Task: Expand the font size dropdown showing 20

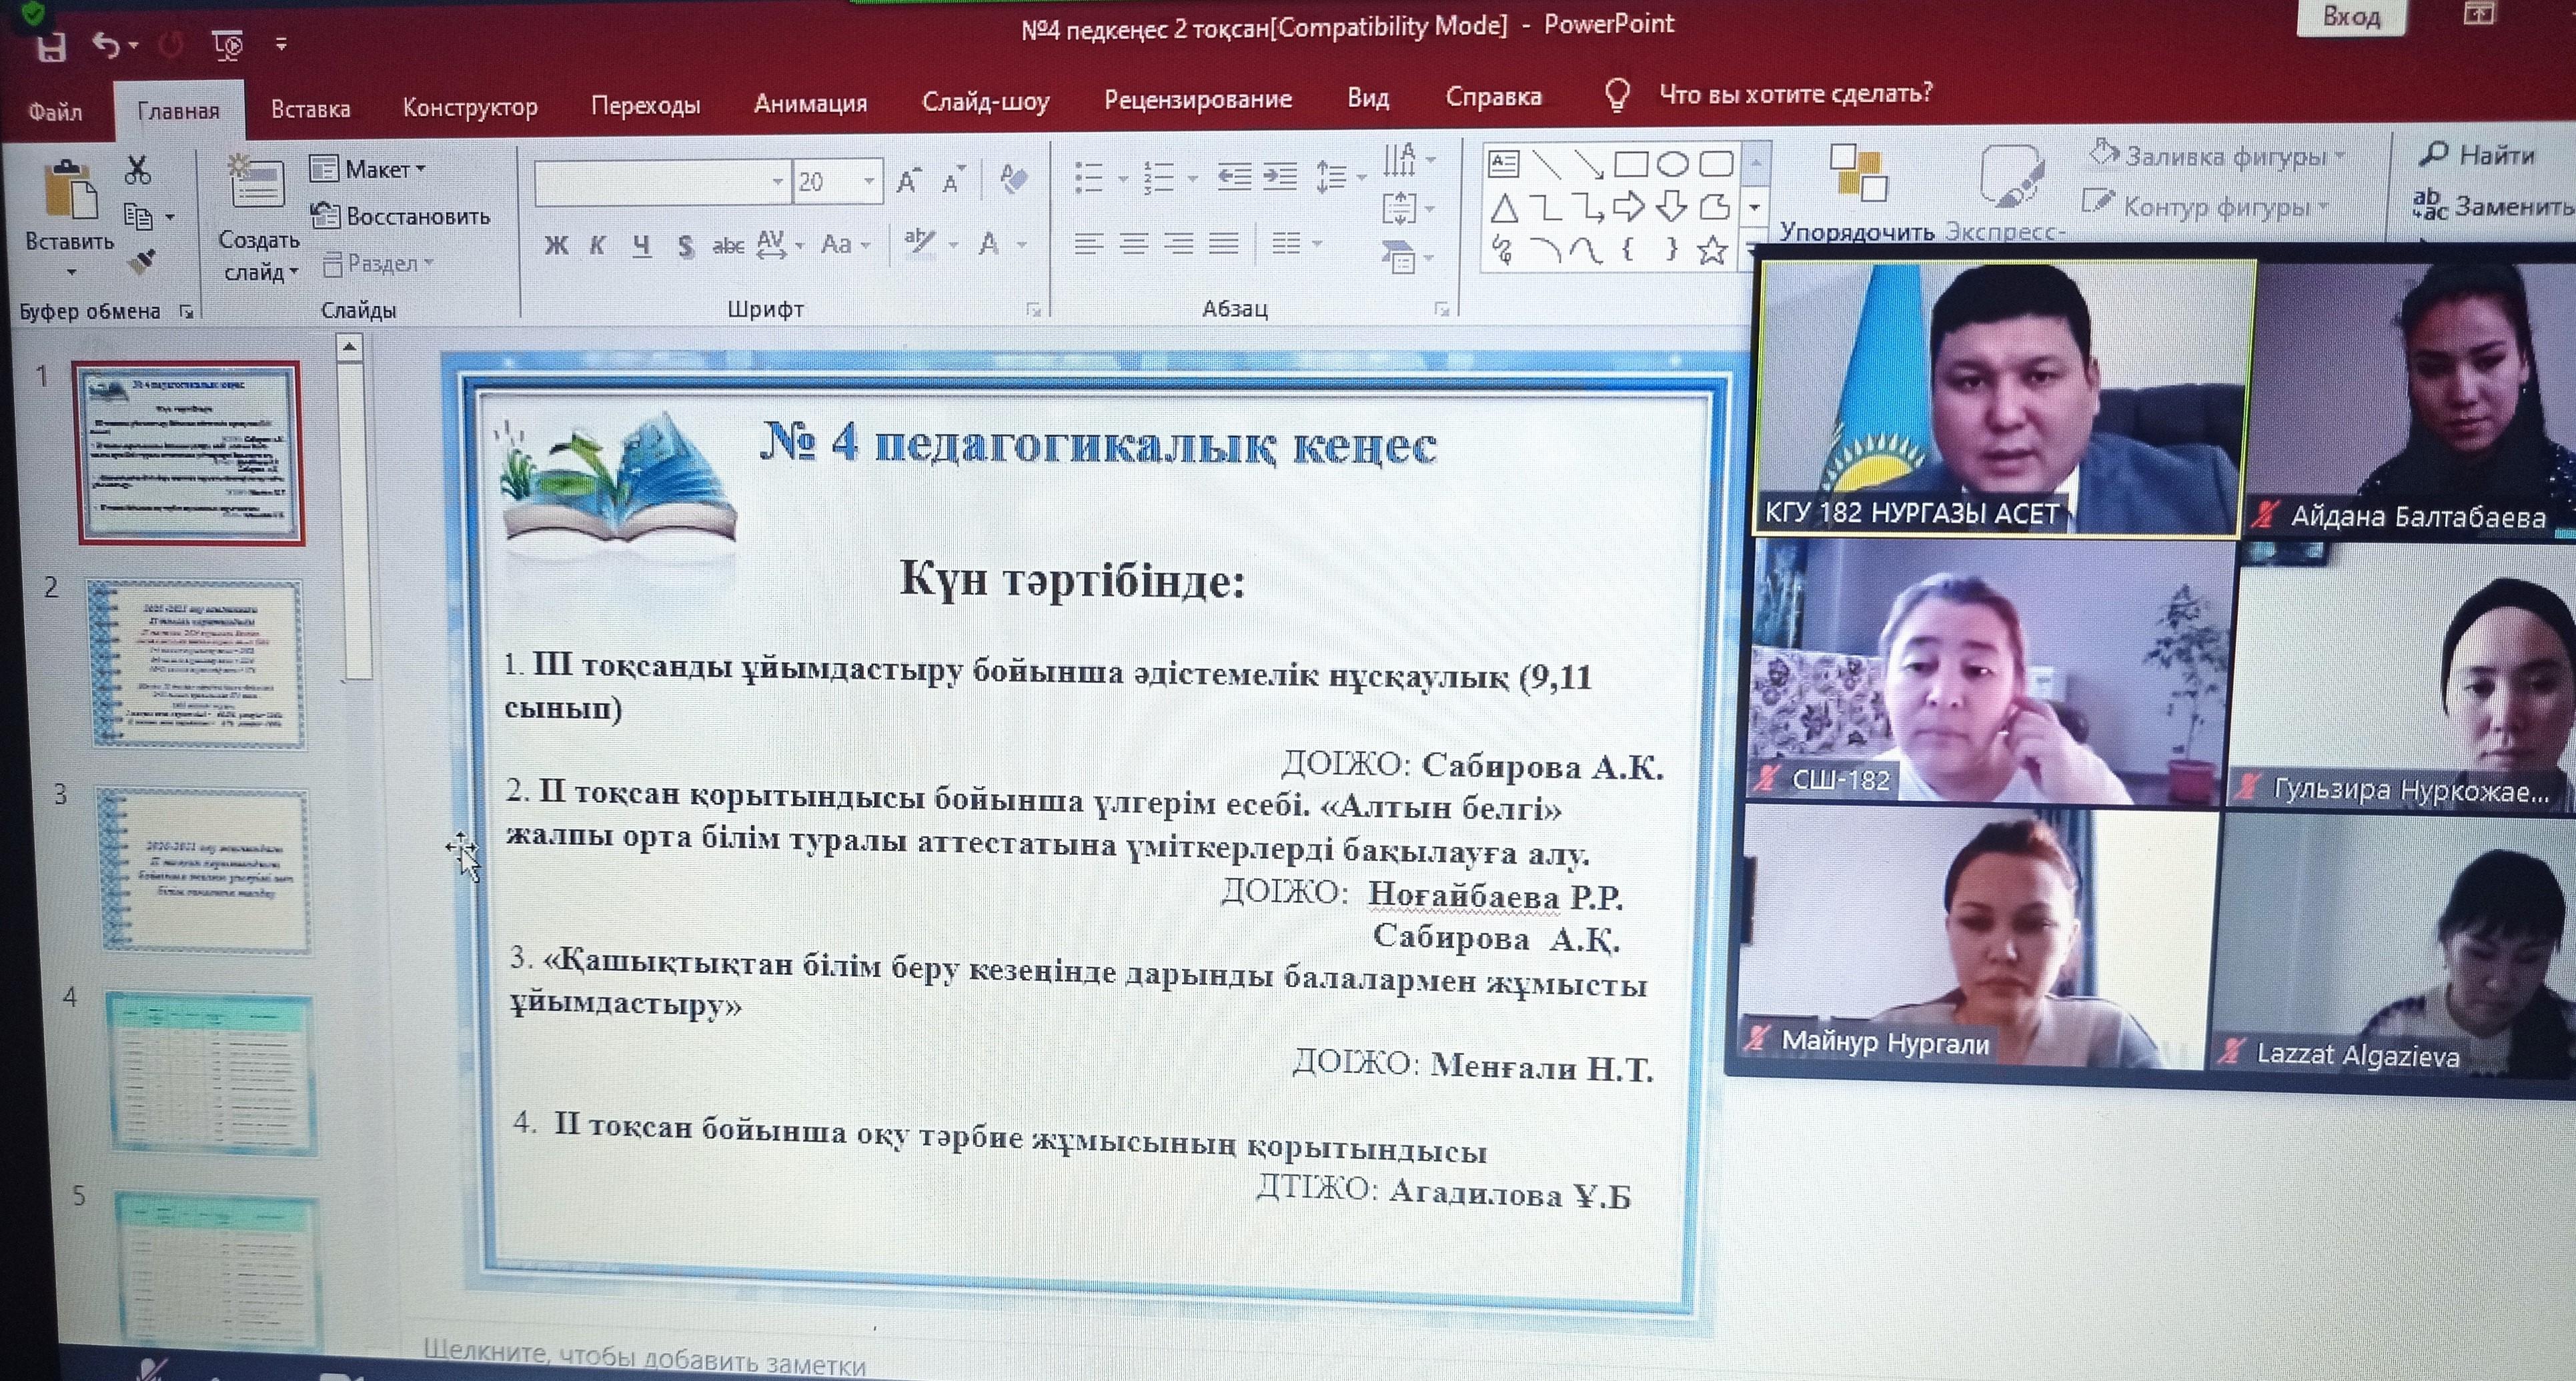Action: [x=872, y=181]
